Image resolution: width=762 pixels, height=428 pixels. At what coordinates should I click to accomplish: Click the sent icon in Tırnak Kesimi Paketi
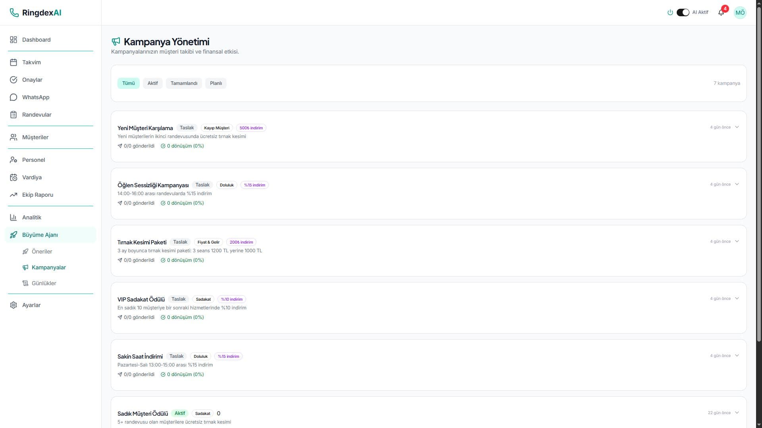point(120,260)
